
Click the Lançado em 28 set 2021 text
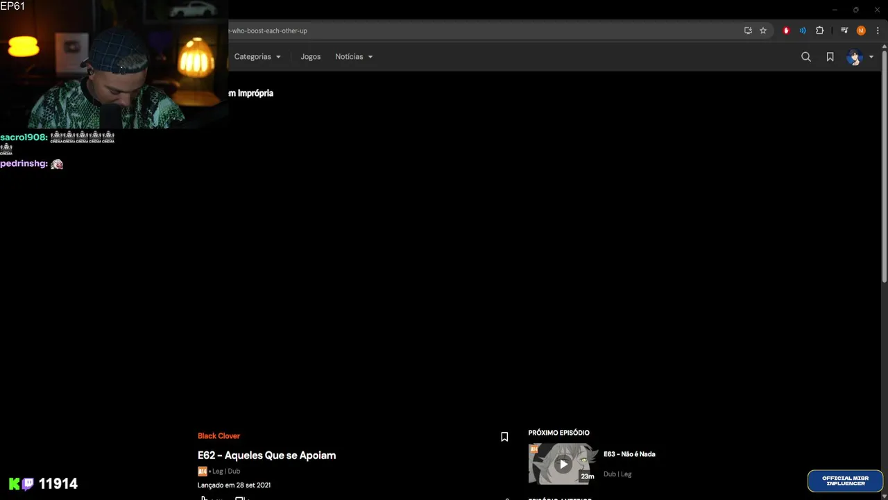pyautogui.click(x=234, y=485)
